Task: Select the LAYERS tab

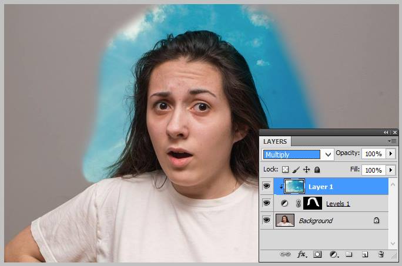Action: point(275,142)
